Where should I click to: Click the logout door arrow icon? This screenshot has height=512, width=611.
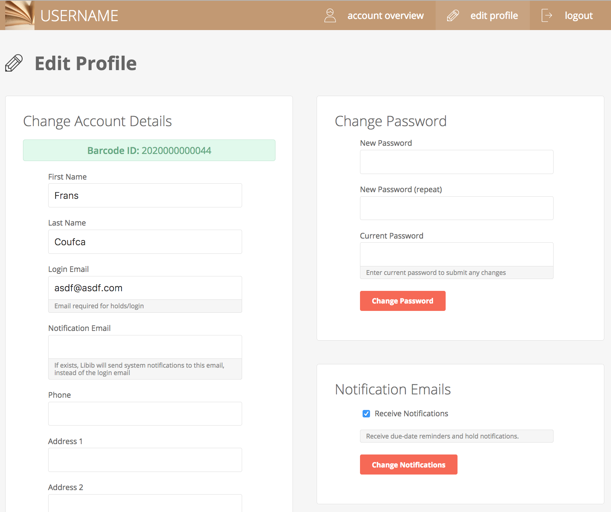[546, 16]
